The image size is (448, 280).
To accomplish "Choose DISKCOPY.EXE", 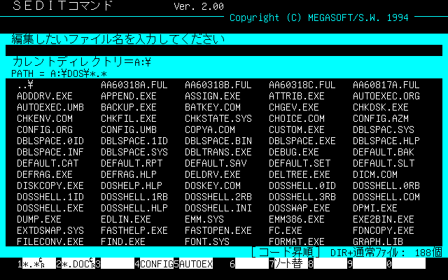I will point(50,185).
